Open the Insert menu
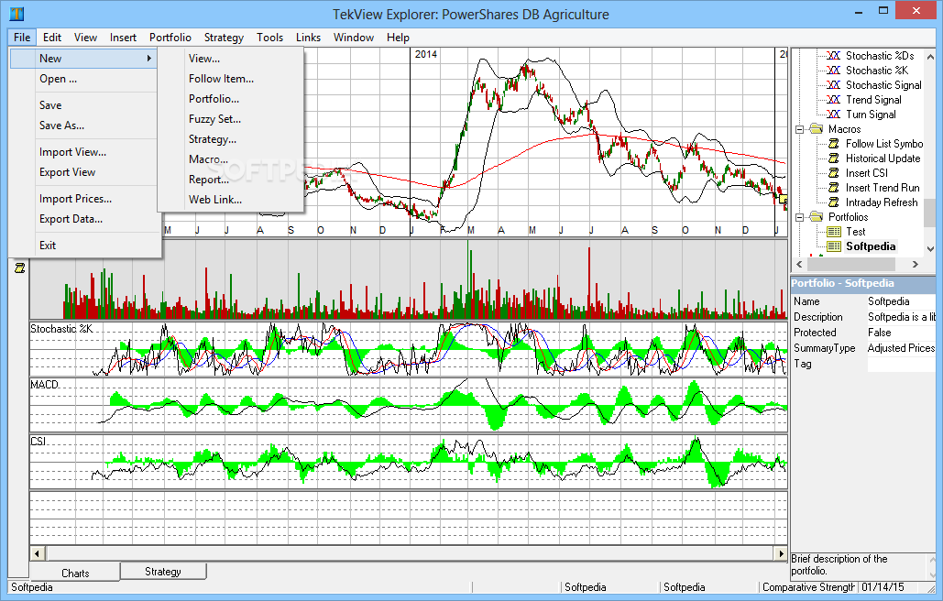Image resolution: width=943 pixels, height=601 pixels. (123, 38)
